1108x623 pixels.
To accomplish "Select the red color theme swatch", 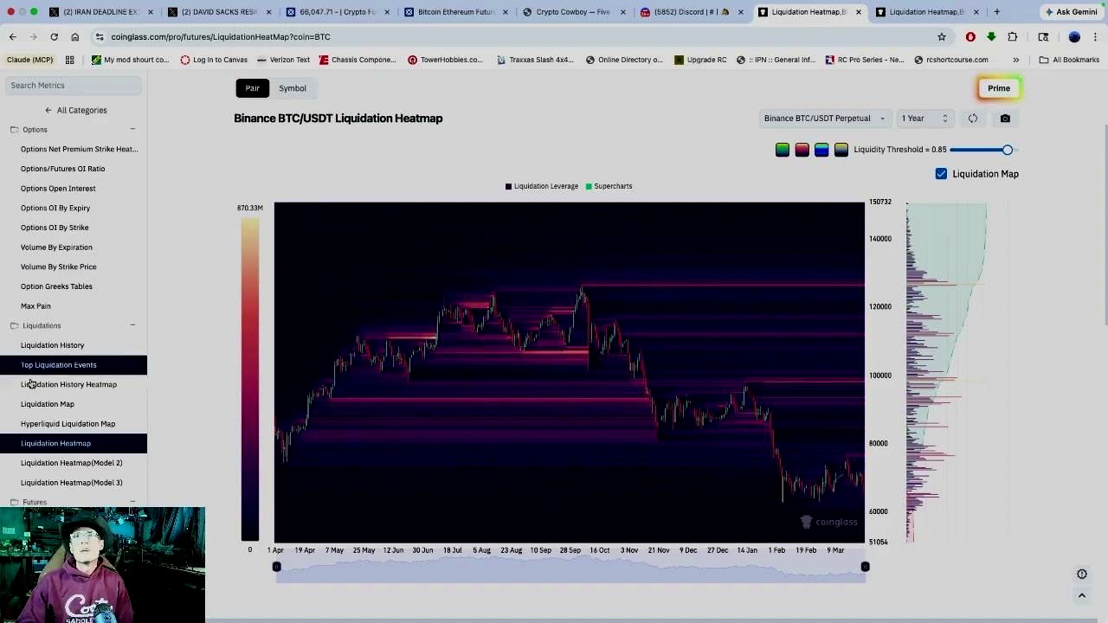I will (x=802, y=151).
